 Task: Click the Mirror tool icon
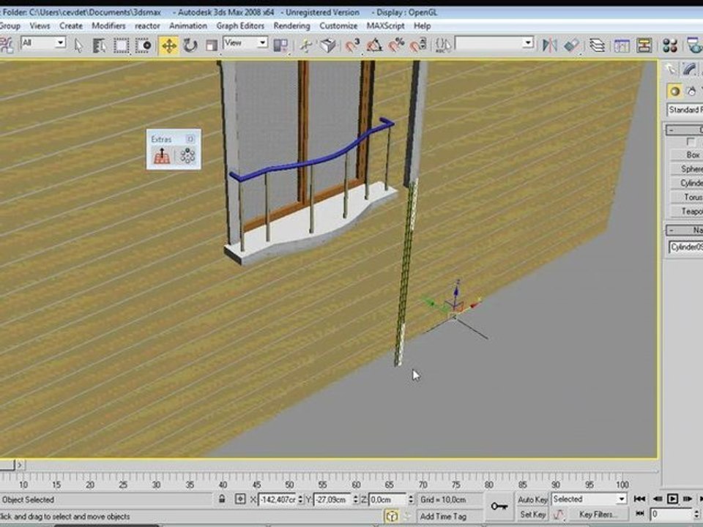(x=550, y=45)
